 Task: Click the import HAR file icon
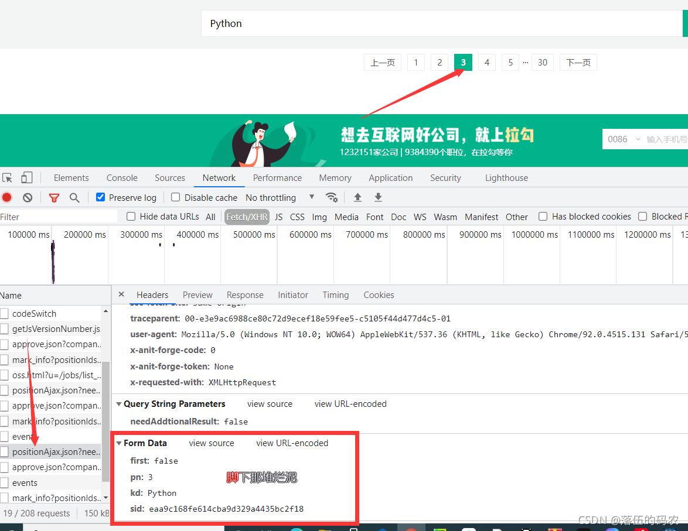click(x=357, y=198)
